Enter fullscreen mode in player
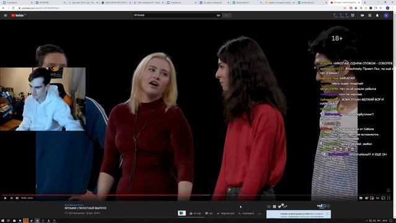Viewport: 396px width, 223px height. 389,198
